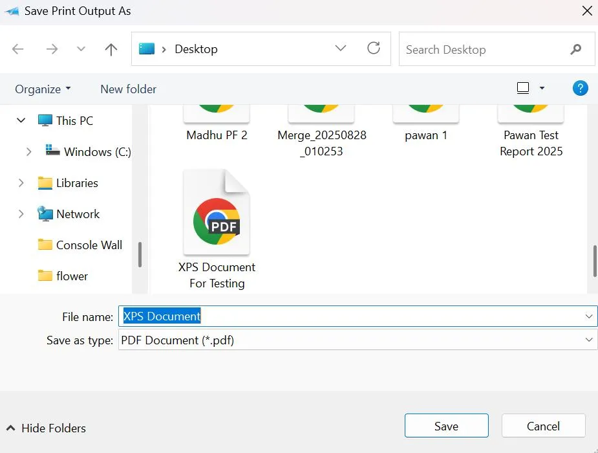The height and width of the screenshot is (453, 598).
Task: Hide Folders pane toggle
Action: click(45, 428)
